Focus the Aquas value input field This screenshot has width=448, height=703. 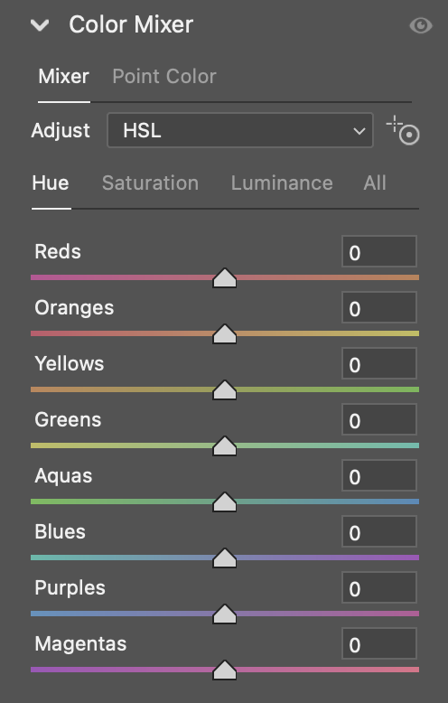pyautogui.click(x=379, y=475)
